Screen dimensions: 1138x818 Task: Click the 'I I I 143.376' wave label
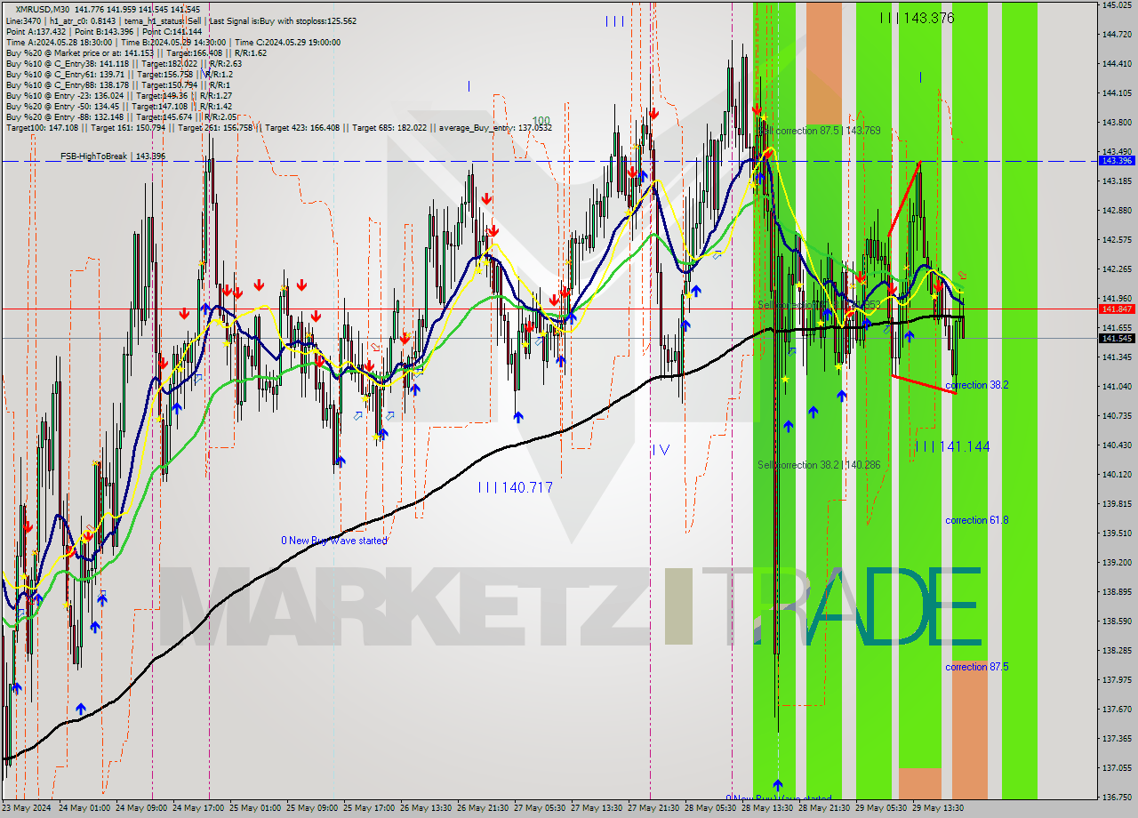coord(917,18)
